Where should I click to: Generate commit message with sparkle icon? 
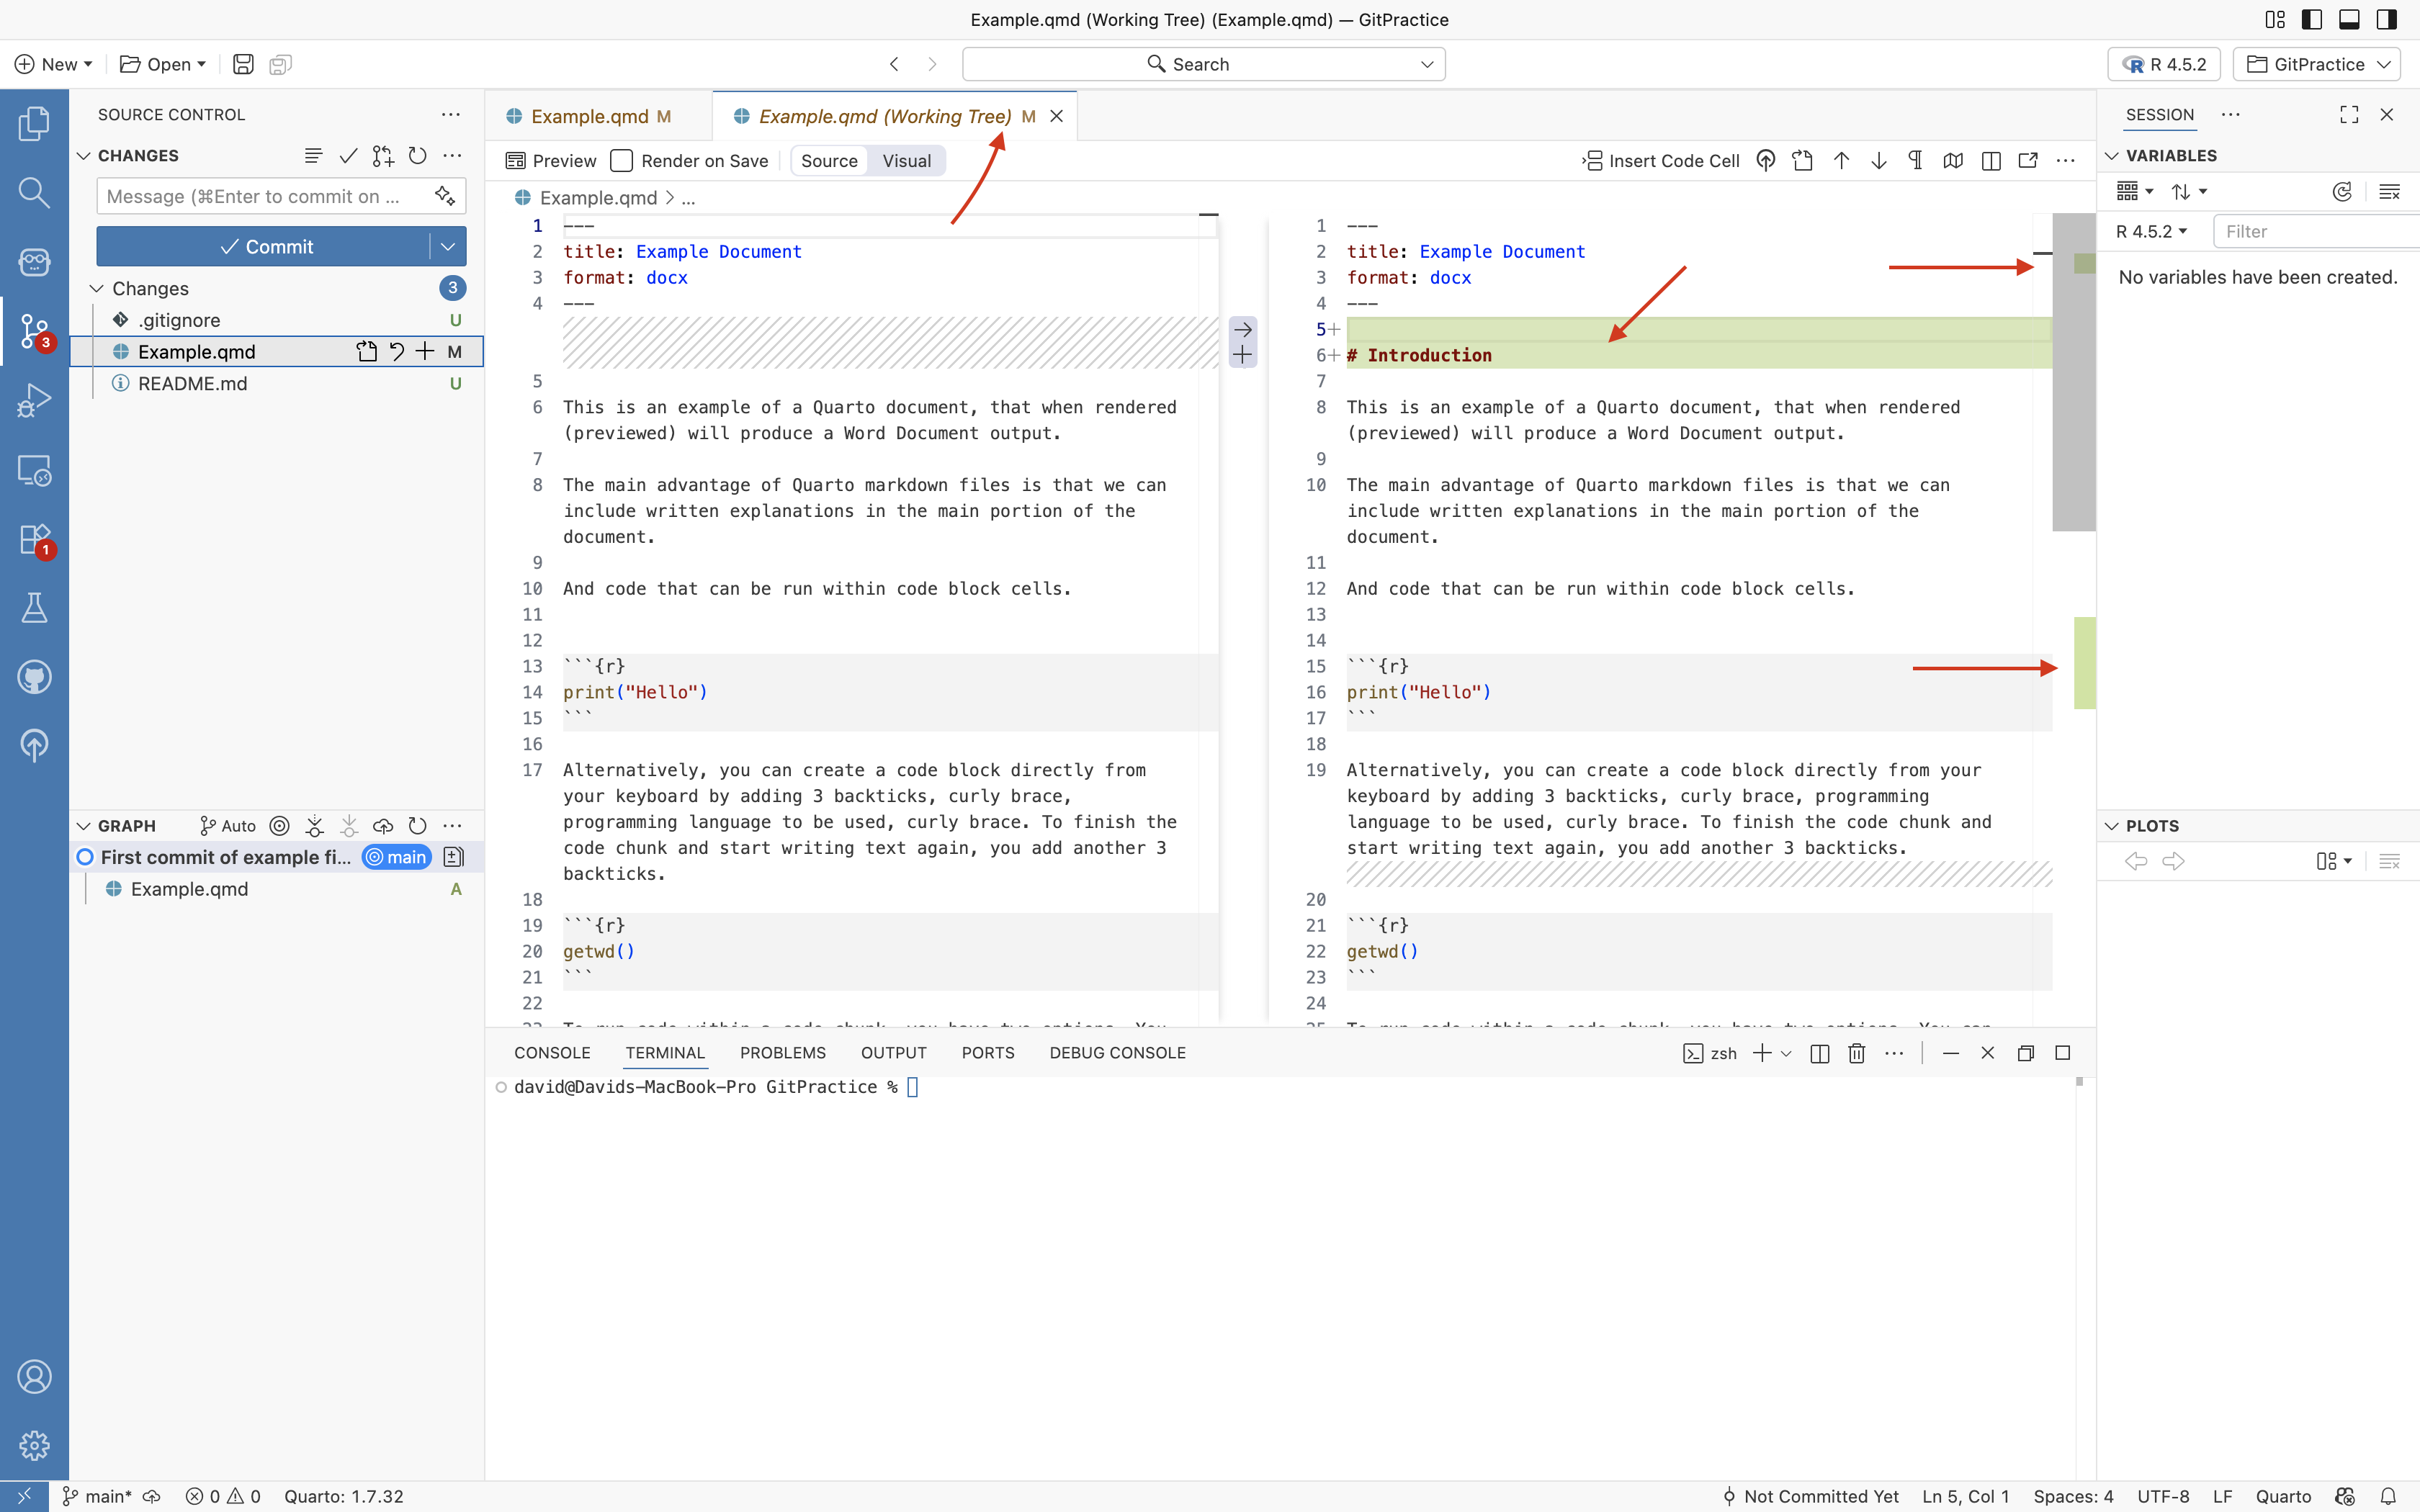pyautogui.click(x=445, y=196)
